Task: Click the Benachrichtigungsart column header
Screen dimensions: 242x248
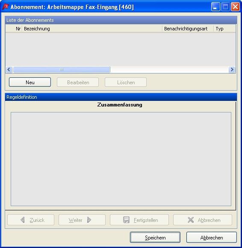Action: [x=188, y=29]
